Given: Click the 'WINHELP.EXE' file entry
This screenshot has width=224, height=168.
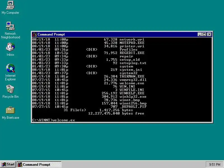Looking at the screenshot, I should (x=132, y=93).
